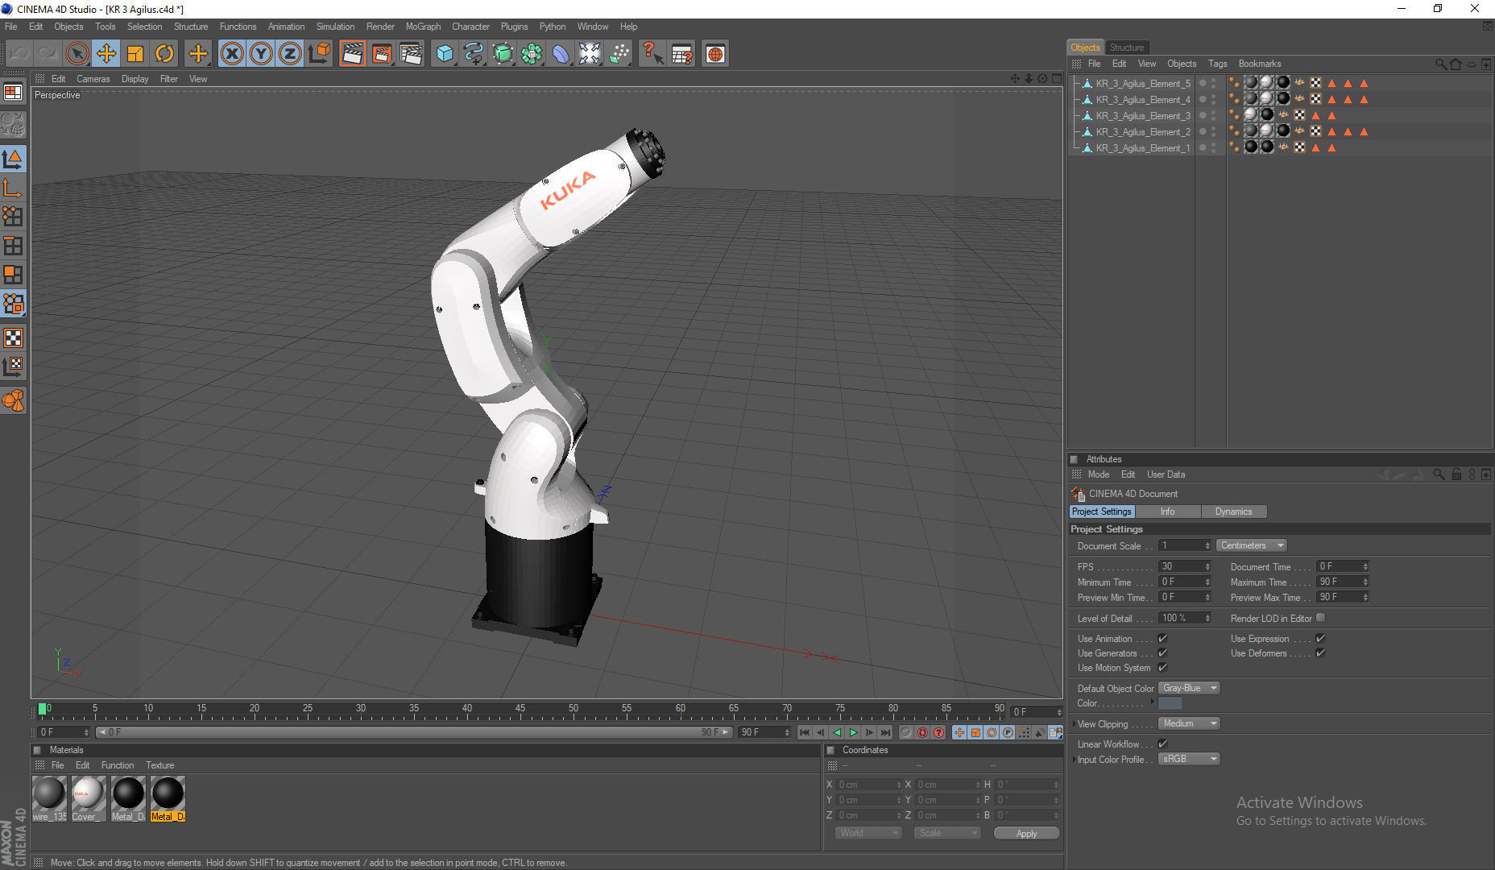
Task: Toggle Use Expression checkbox
Action: coord(1320,638)
